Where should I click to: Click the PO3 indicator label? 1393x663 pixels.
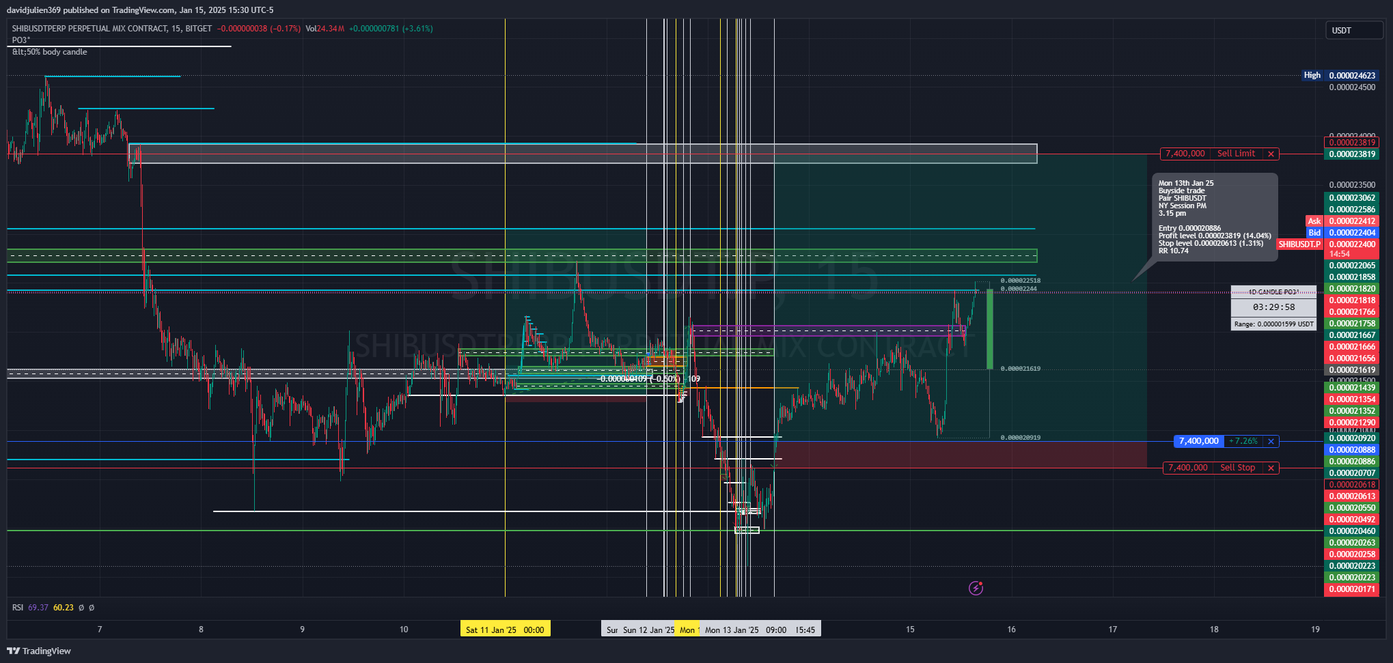(x=21, y=40)
